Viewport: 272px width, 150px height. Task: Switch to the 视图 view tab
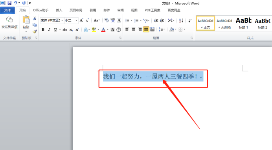pyautogui.click(x=134, y=10)
